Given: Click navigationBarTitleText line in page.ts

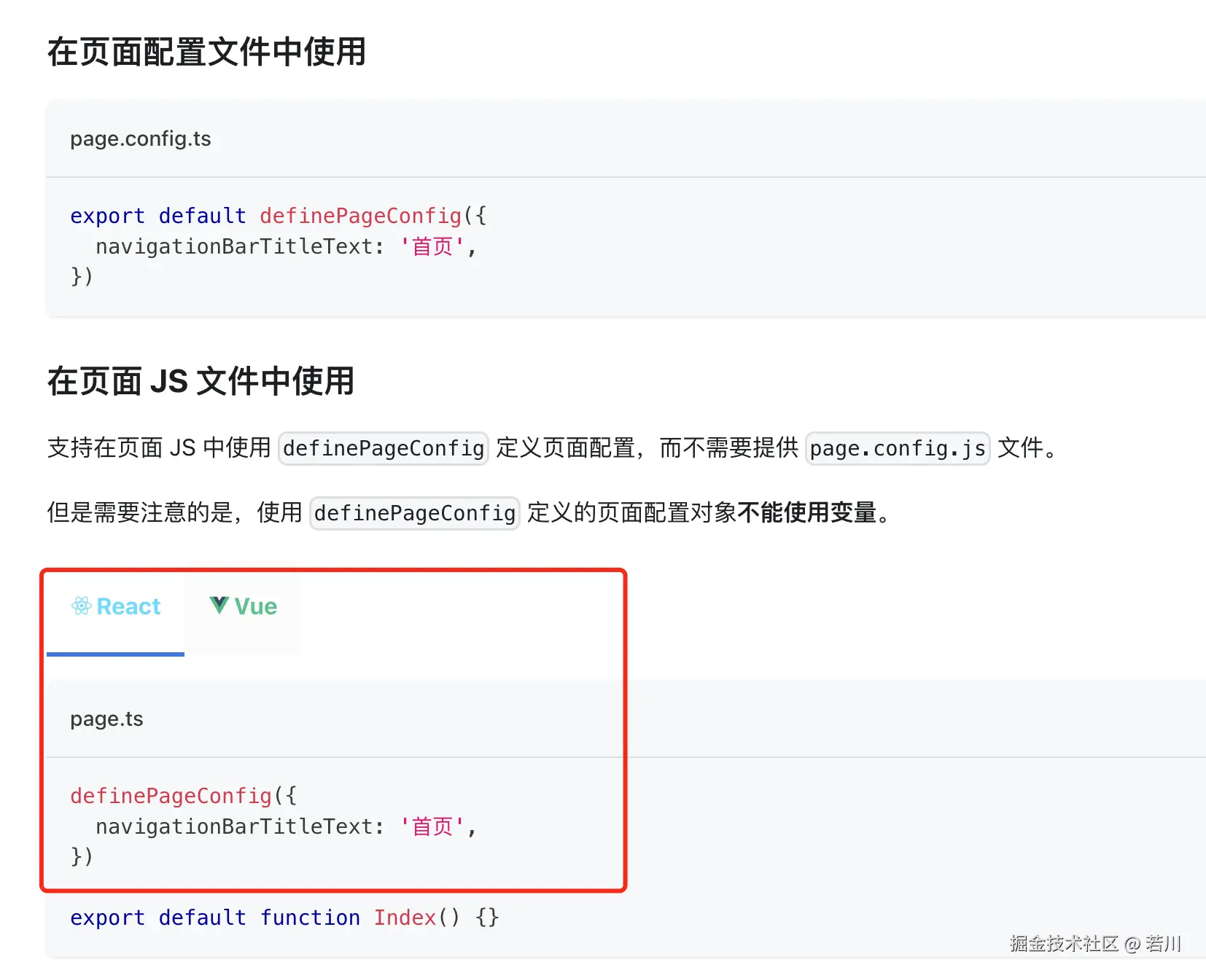Looking at the screenshot, I should coord(284,826).
